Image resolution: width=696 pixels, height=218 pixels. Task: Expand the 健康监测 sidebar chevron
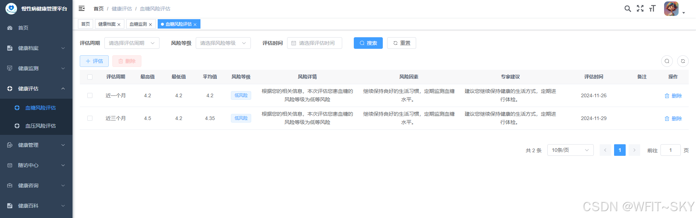point(63,68)
